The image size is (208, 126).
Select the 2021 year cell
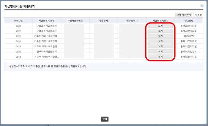click(18, 36)
